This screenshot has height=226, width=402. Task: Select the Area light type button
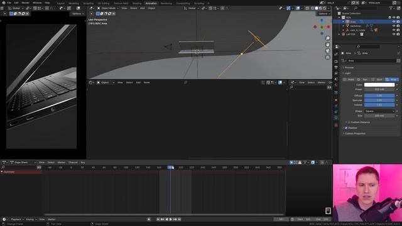[x=391, y=80]
